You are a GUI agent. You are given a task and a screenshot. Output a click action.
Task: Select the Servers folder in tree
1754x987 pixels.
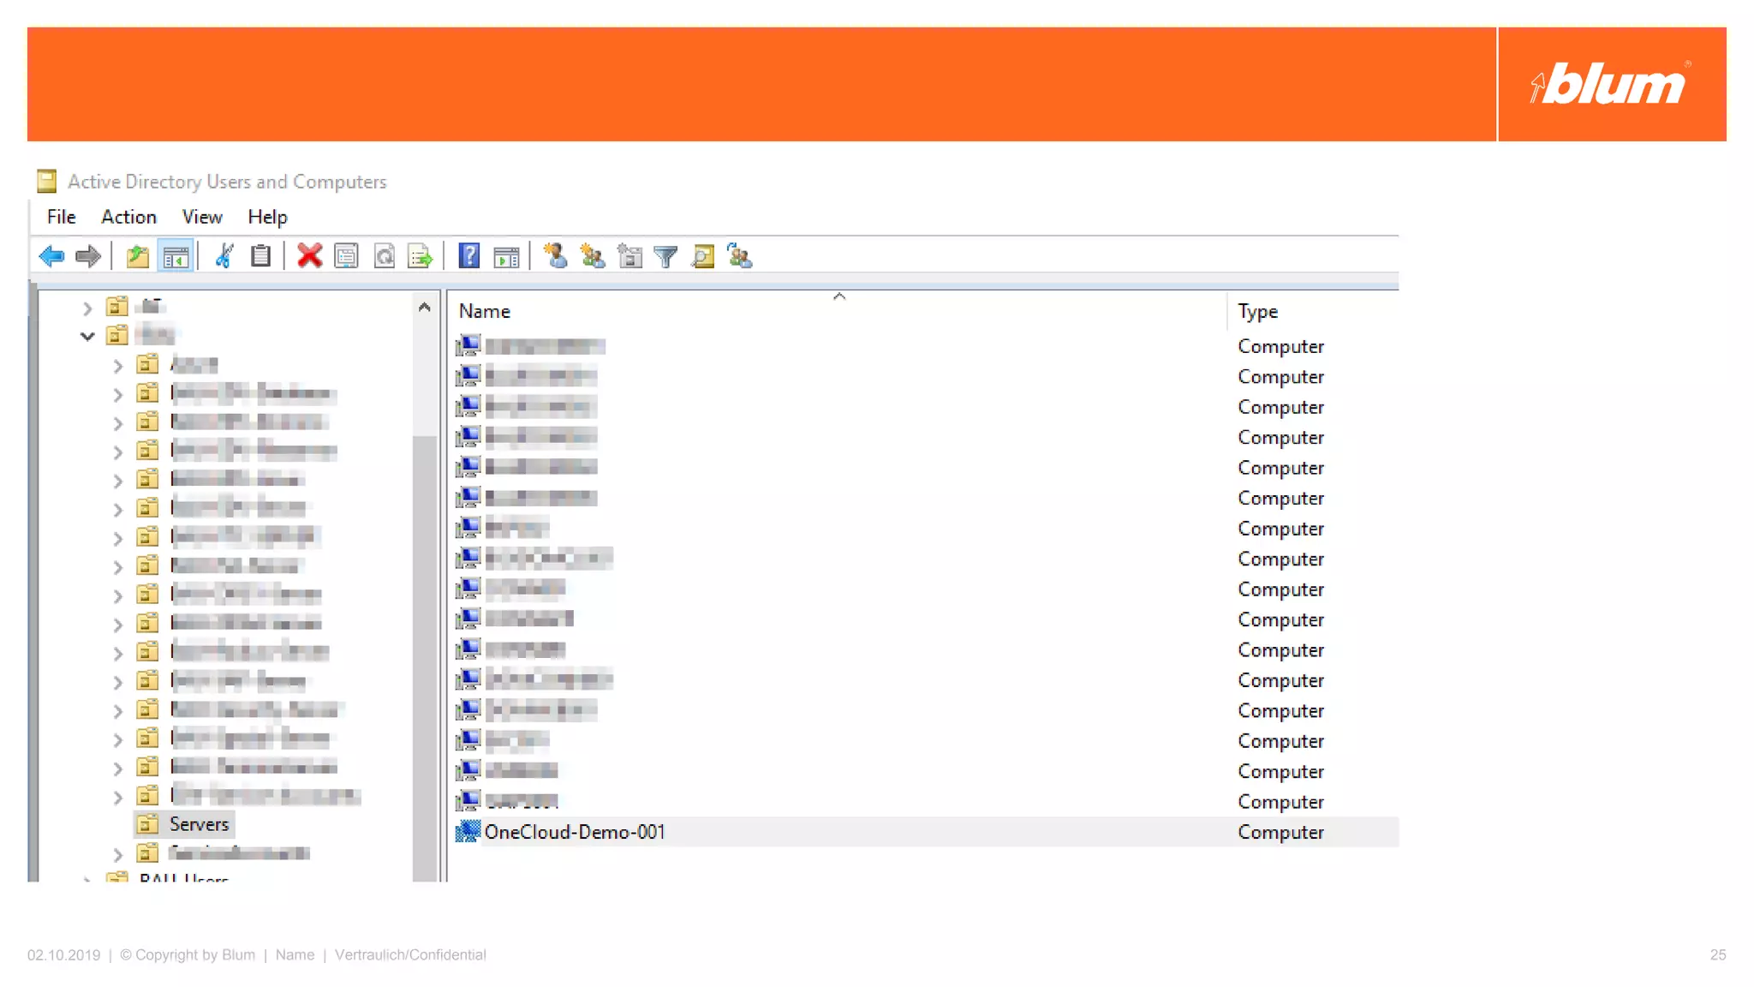tap(199, 824)
